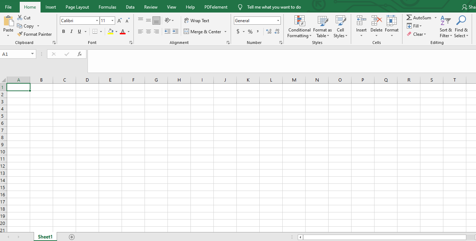Open the PDFelement ribbon tab

[x=216, y=7]
